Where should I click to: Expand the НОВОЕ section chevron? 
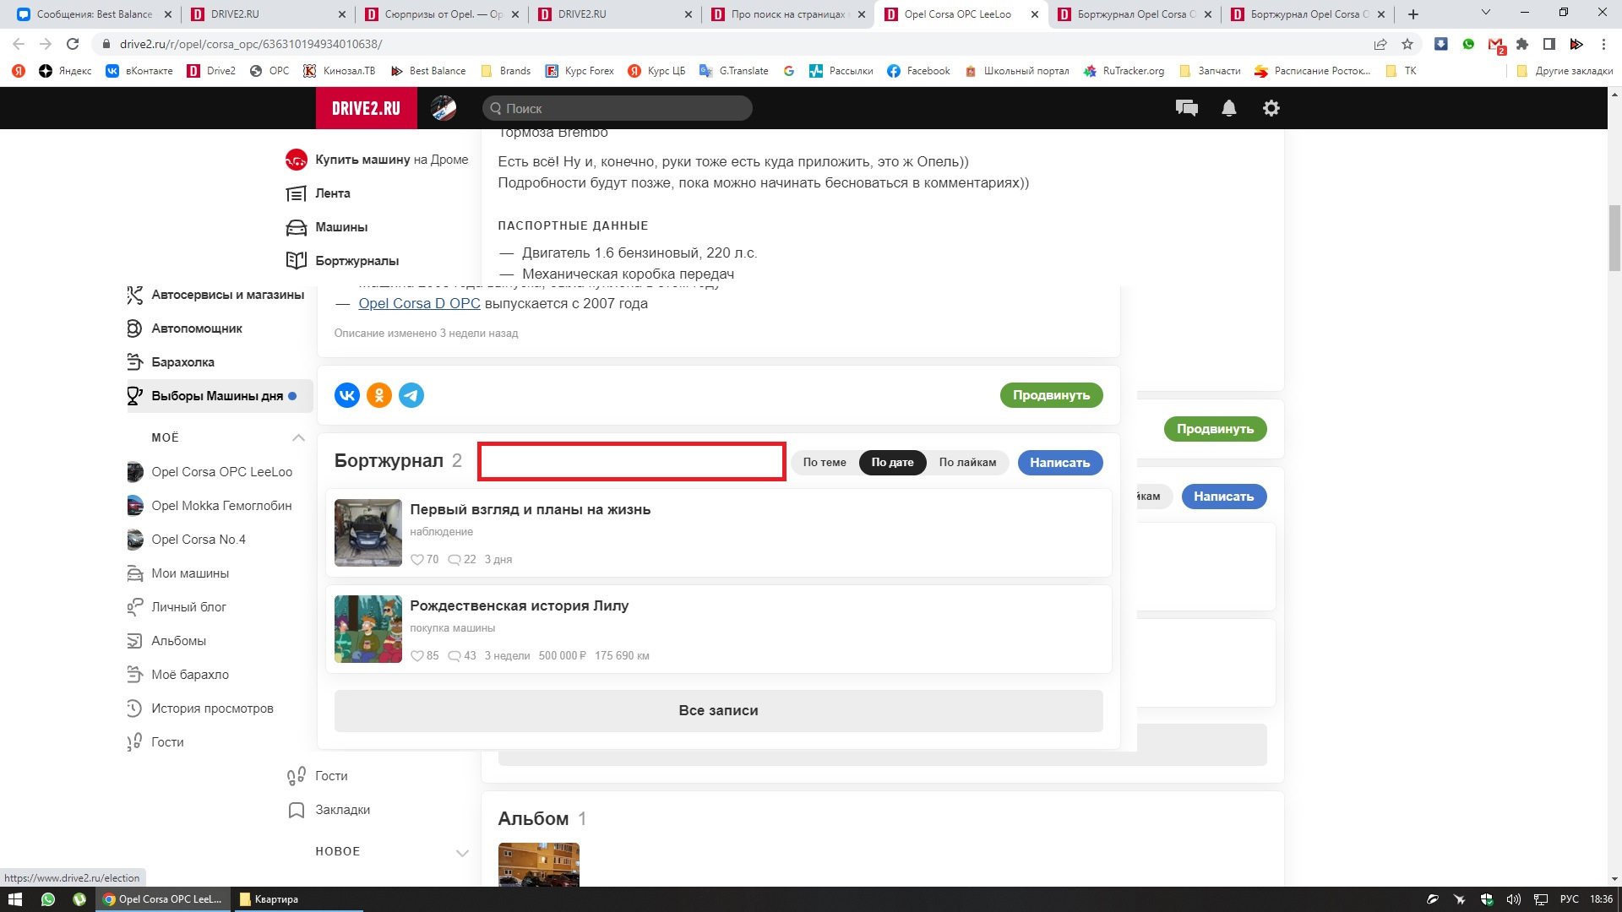(x=462, y=852)
